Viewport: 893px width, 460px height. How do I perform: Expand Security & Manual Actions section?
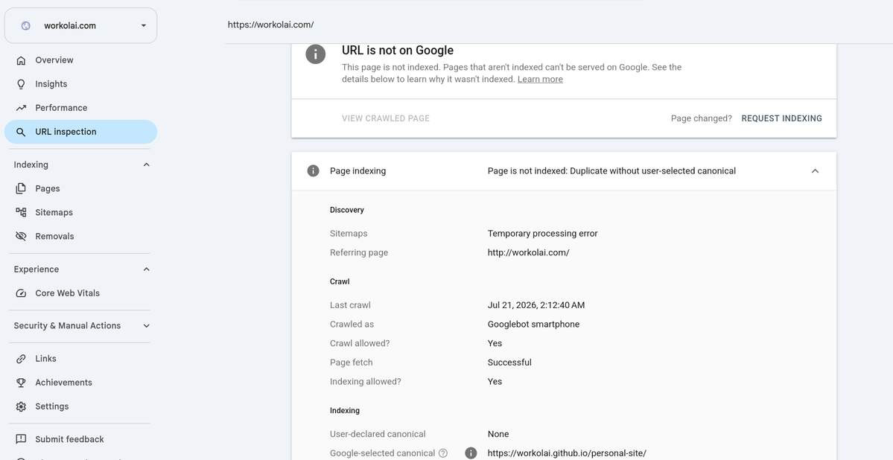(x=147, y=325)
